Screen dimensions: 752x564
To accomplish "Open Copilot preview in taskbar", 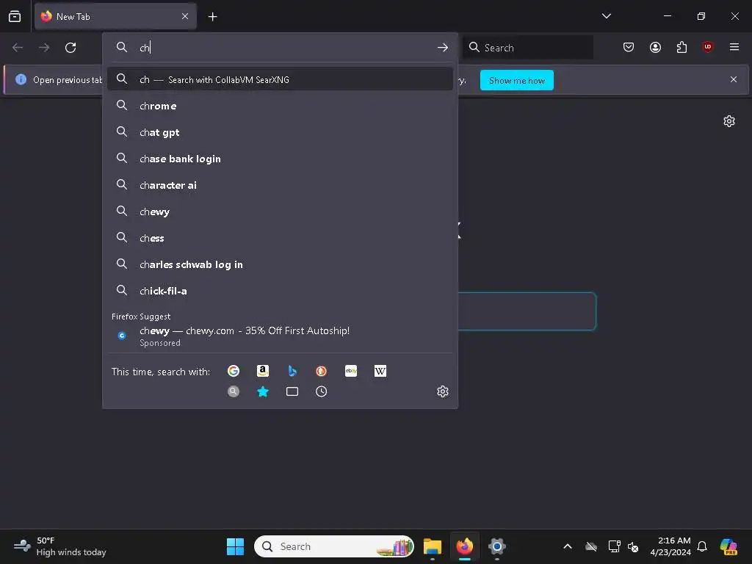I will [728, 546].
